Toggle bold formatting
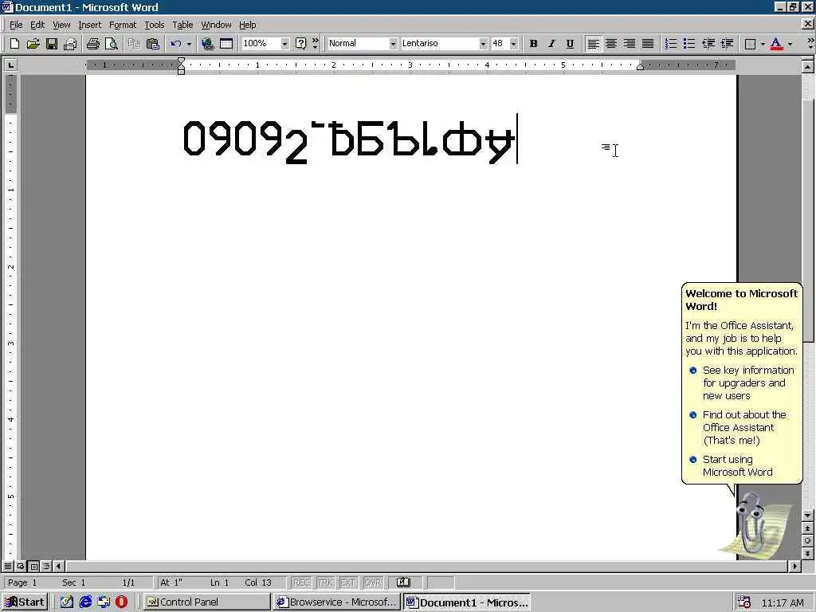The image size is (816, 612). click(x=533, y=44)
